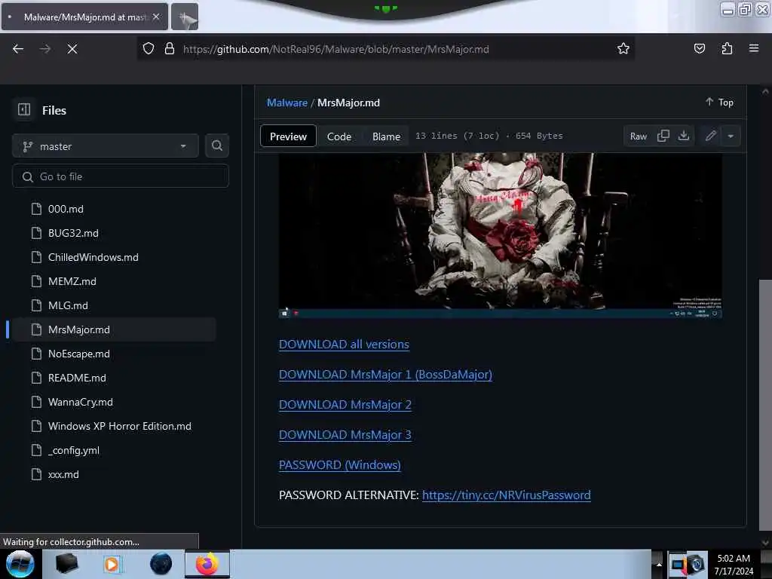Click the forward navigation arrow
Viewport: 772px width, 579px height.
[x=44, y=49]
